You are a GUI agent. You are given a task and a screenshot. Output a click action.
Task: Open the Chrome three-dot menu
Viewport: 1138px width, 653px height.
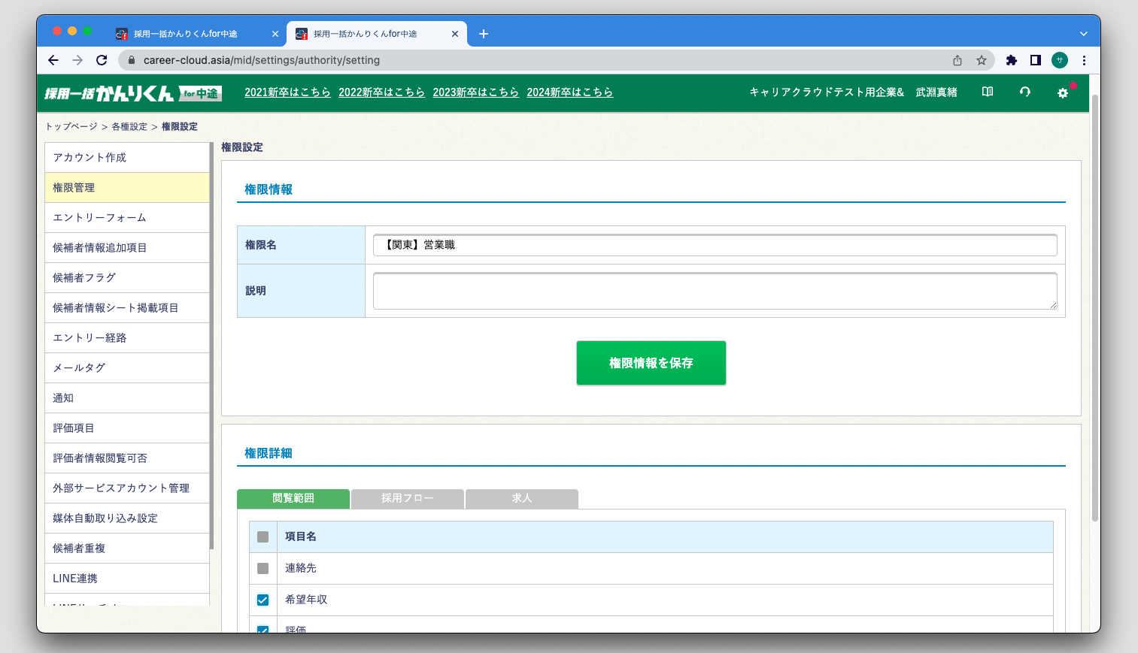coord(1084,60)
